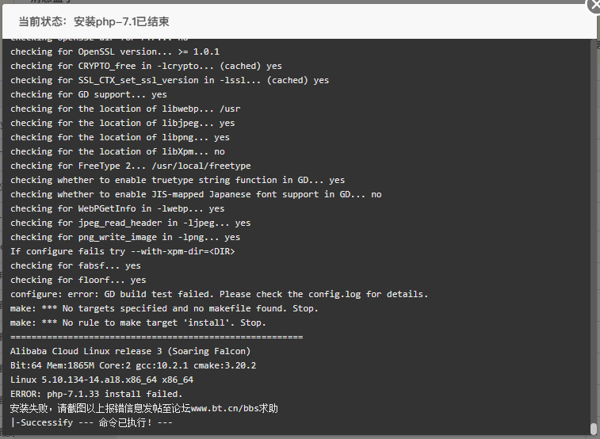This screenshot has width=600, height=439.
Task: Click the 'Alibaba Cloud Linux release 3' line
Action: click(130, 351)
